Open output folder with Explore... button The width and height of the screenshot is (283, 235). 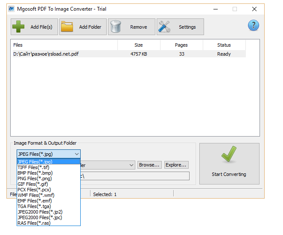coord(176,165)
